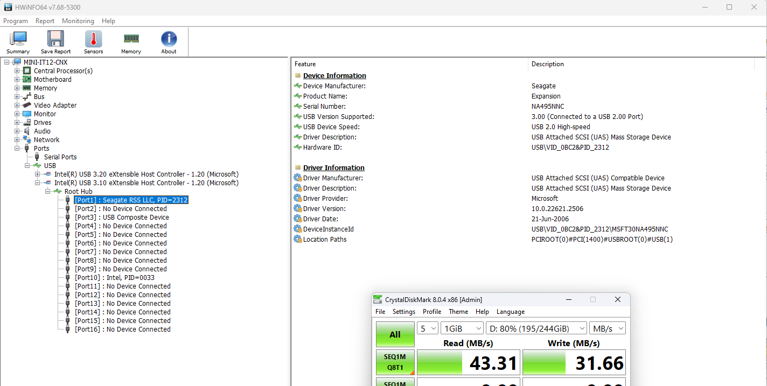Open the Program menu in HWiNFO64
The height and width of the screenshot is (386, 767).
(x=16, y=21)
